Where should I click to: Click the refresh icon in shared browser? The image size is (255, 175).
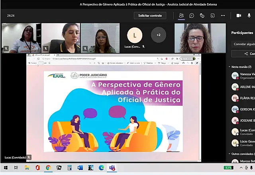point(38,59)
